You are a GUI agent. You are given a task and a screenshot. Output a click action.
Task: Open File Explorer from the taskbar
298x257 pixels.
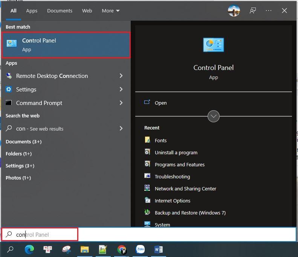click(x=85, y=249)
